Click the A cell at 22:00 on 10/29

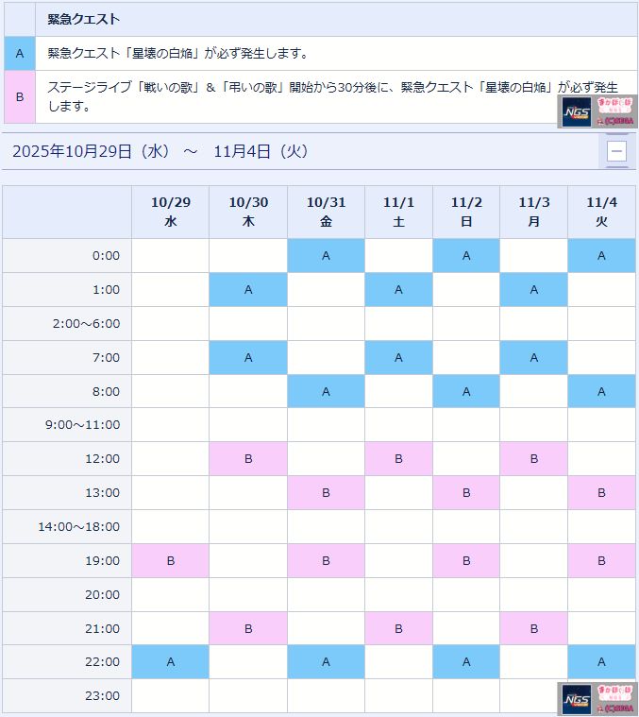[x=170, y=662]
